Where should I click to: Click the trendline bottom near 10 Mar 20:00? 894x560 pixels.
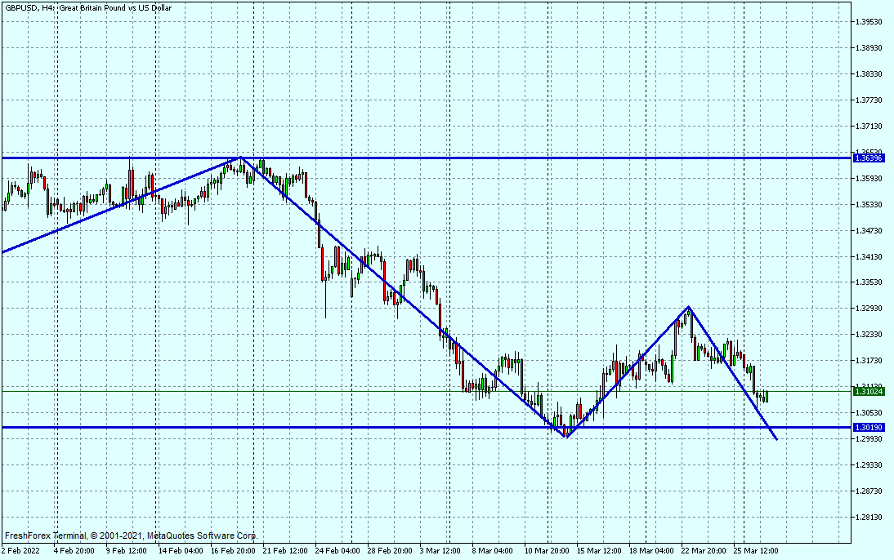(x=565, y=438)
